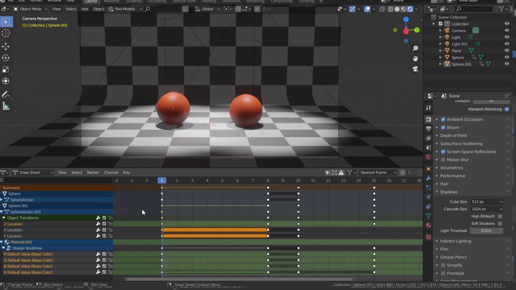Click the keyframe diamond at frame 8
This screenshot has height=290, width=516.
tap(268, 187)
